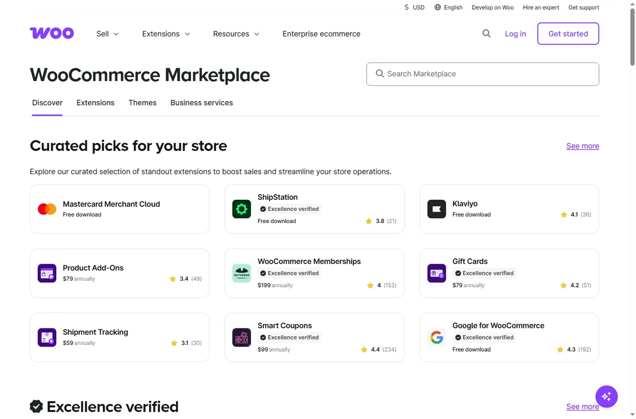Click the dollar currency icon
Image resolution: width=636 pixels, height=419 pixels.
pos(407,7)
